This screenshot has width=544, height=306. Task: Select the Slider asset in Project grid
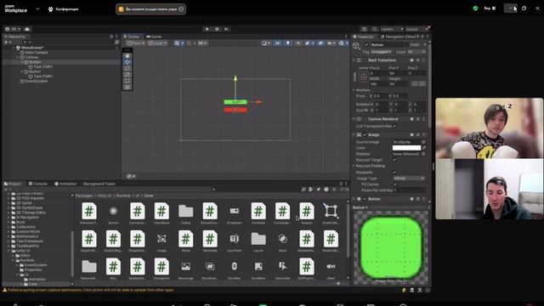click(331, 269)
